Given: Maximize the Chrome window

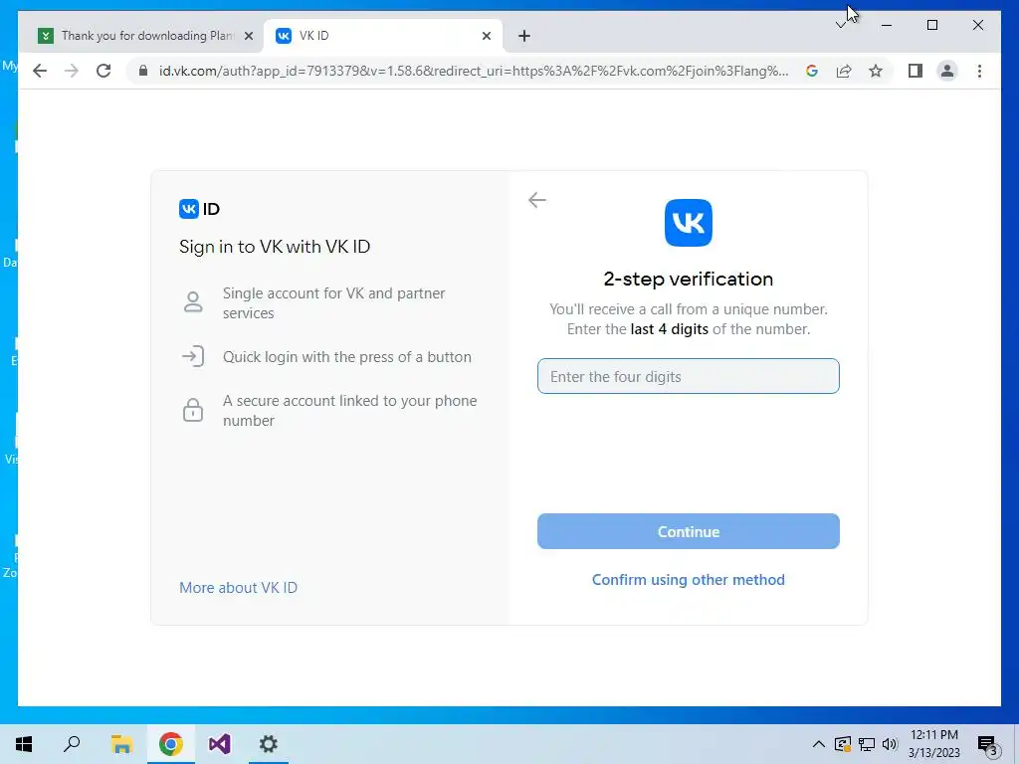Looking at the screenshot, I should (931, 25).
